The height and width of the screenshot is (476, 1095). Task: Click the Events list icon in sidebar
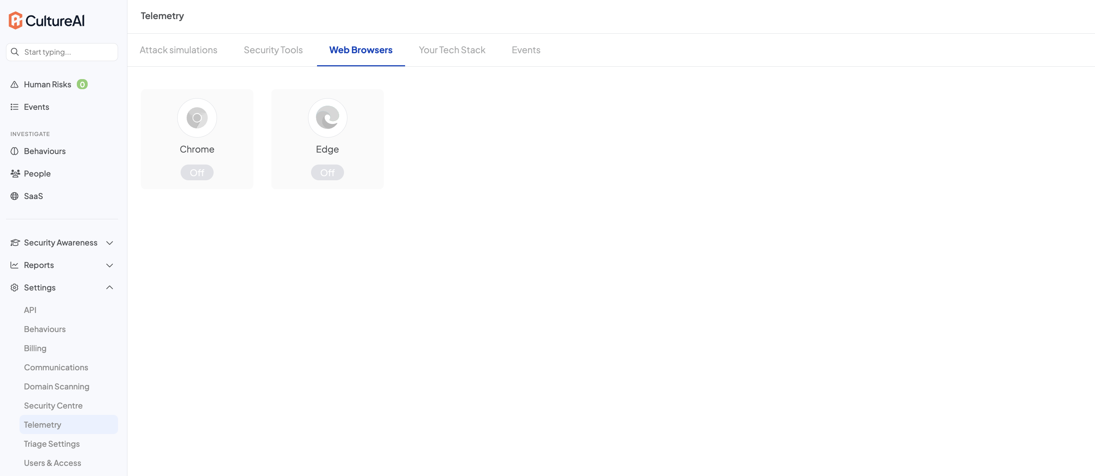click(15, 107)
